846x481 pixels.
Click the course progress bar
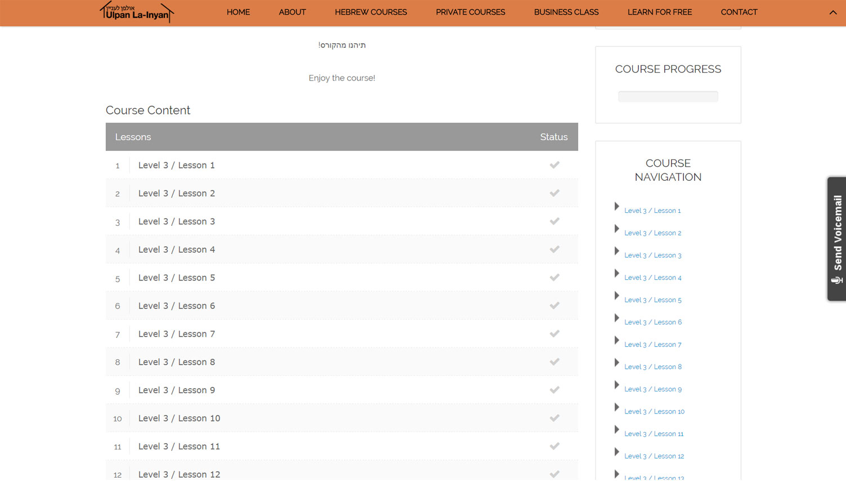coord(668,97)
